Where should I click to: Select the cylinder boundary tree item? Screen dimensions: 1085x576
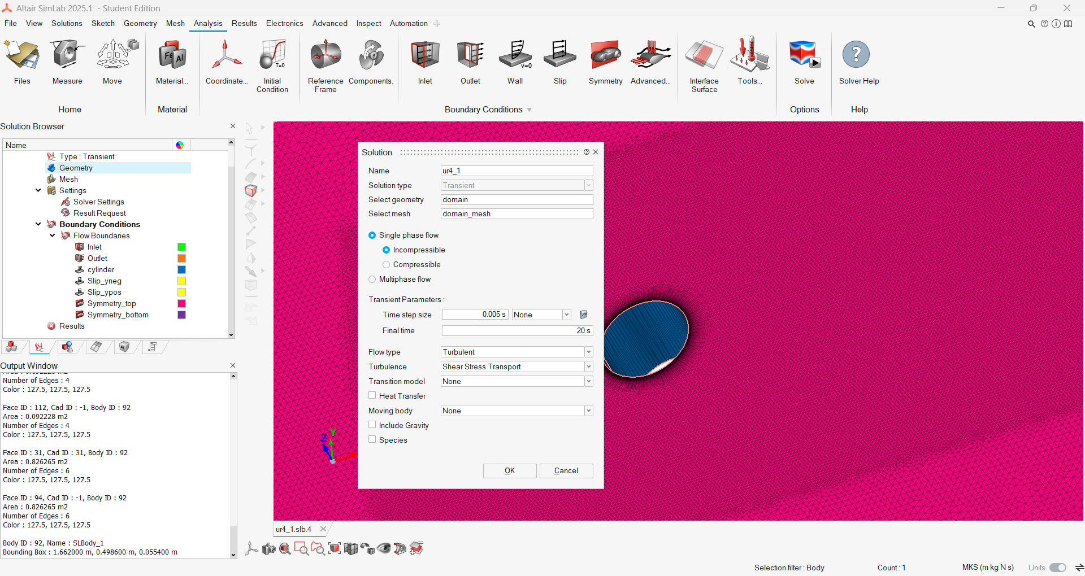(101, 269)
